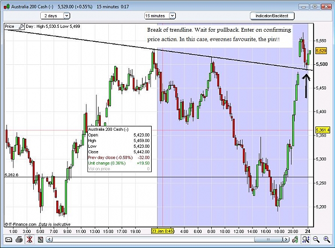Open the '15 minutes' timeframe dropdown
This screenshot has width=335, height=248.
click(x=160, y=16)
